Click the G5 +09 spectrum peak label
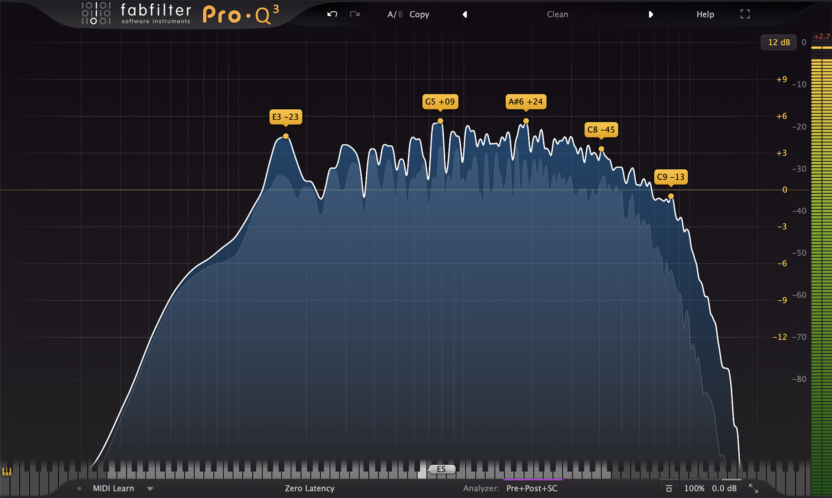 tap(440, 102)
